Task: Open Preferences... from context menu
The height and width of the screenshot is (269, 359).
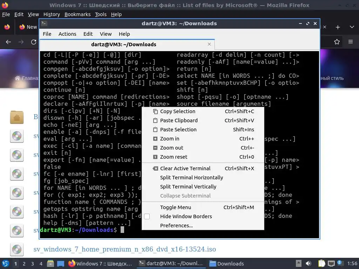Action: 203,226
